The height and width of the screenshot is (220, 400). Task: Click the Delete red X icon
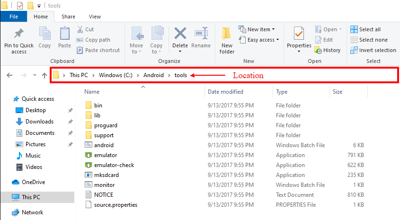(x=180, y=34)
